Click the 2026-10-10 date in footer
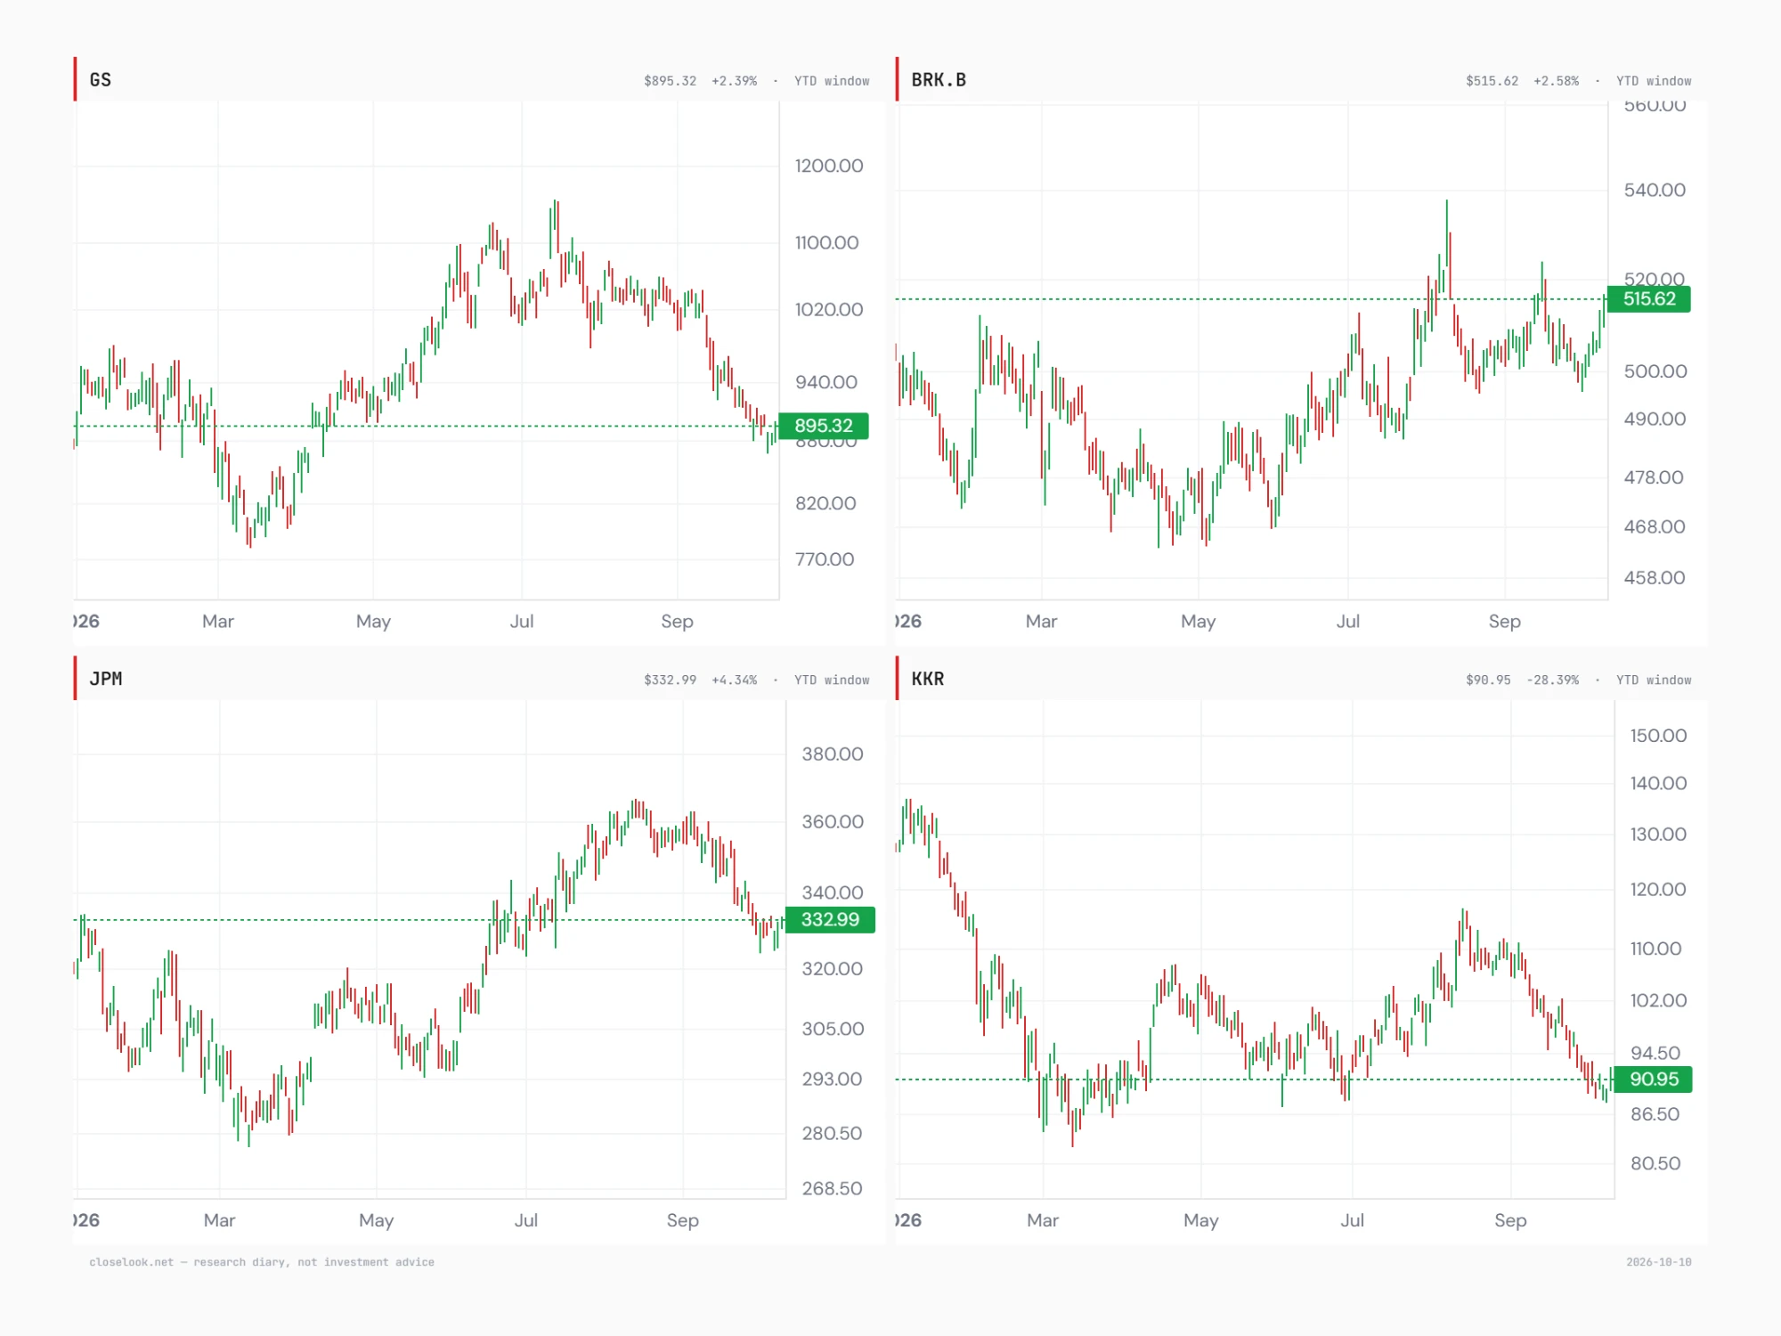 1659,1262
